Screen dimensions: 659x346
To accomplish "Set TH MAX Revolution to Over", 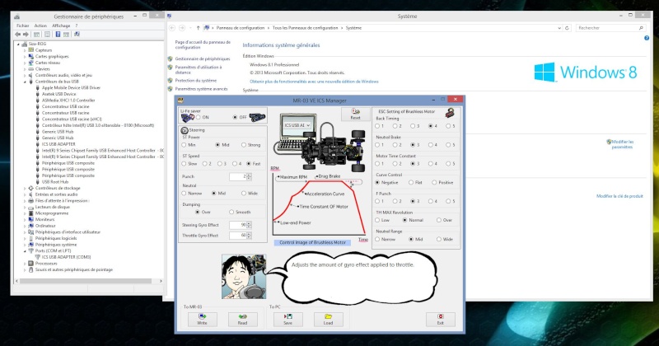I will tap(439, 220).
